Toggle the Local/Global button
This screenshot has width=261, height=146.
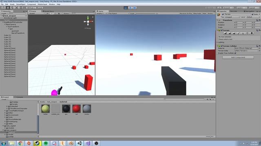39,8
